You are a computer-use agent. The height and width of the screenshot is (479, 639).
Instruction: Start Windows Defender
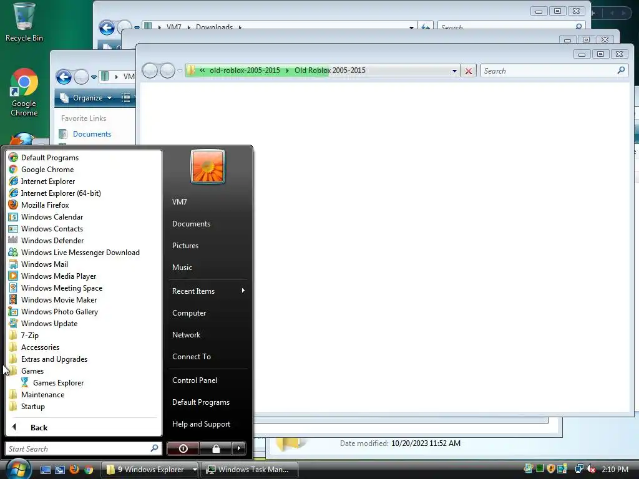pyautogui.click(x=52, y=240)
